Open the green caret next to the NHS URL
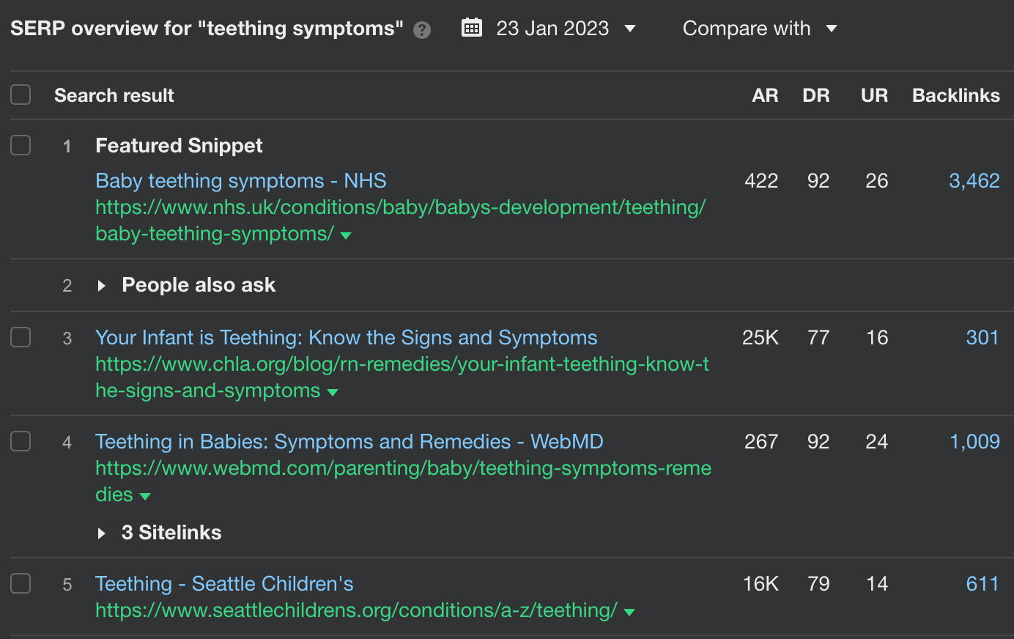 (x=344, y=236)
